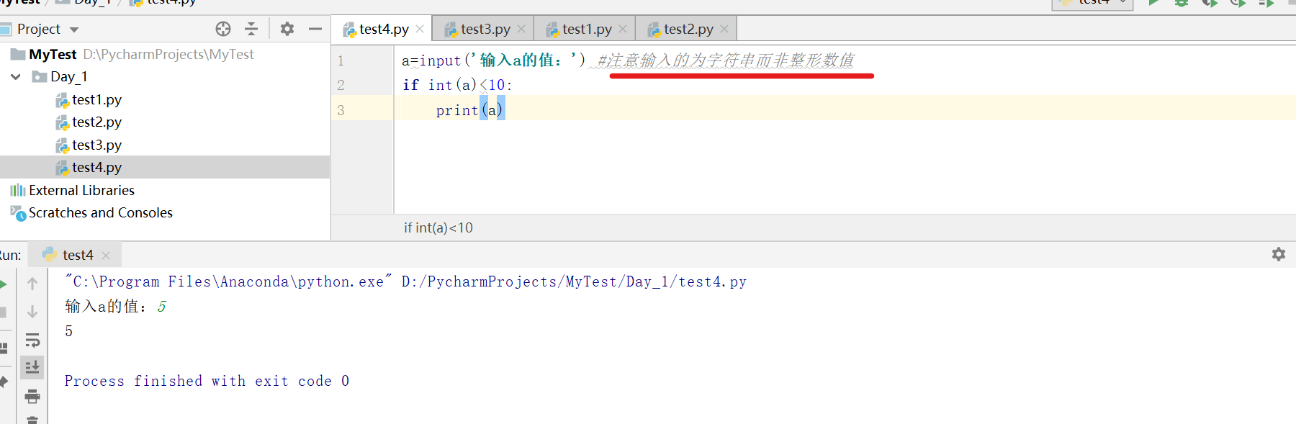Click 'Process finished with exit code 0' text

207,381
